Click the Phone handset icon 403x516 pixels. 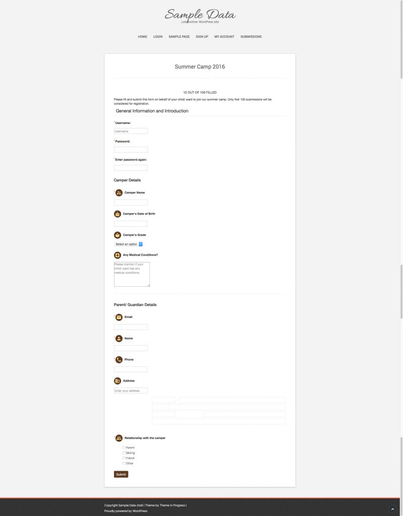[119, 360]
